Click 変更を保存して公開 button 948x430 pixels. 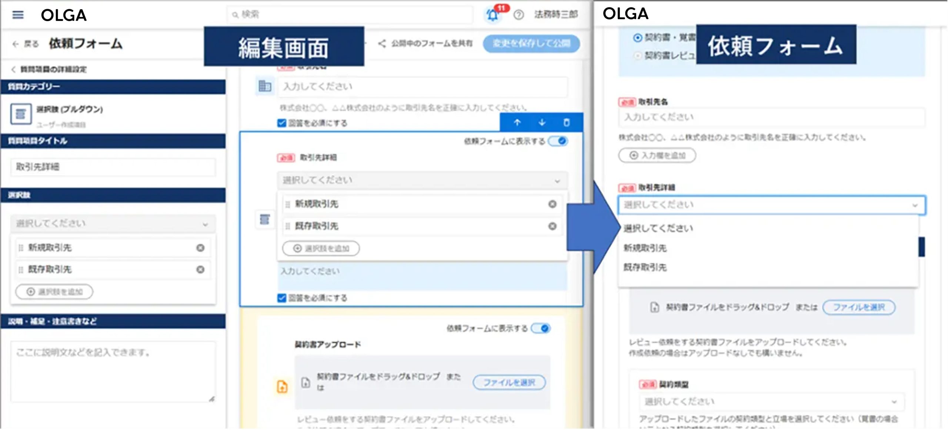point(531,44)
